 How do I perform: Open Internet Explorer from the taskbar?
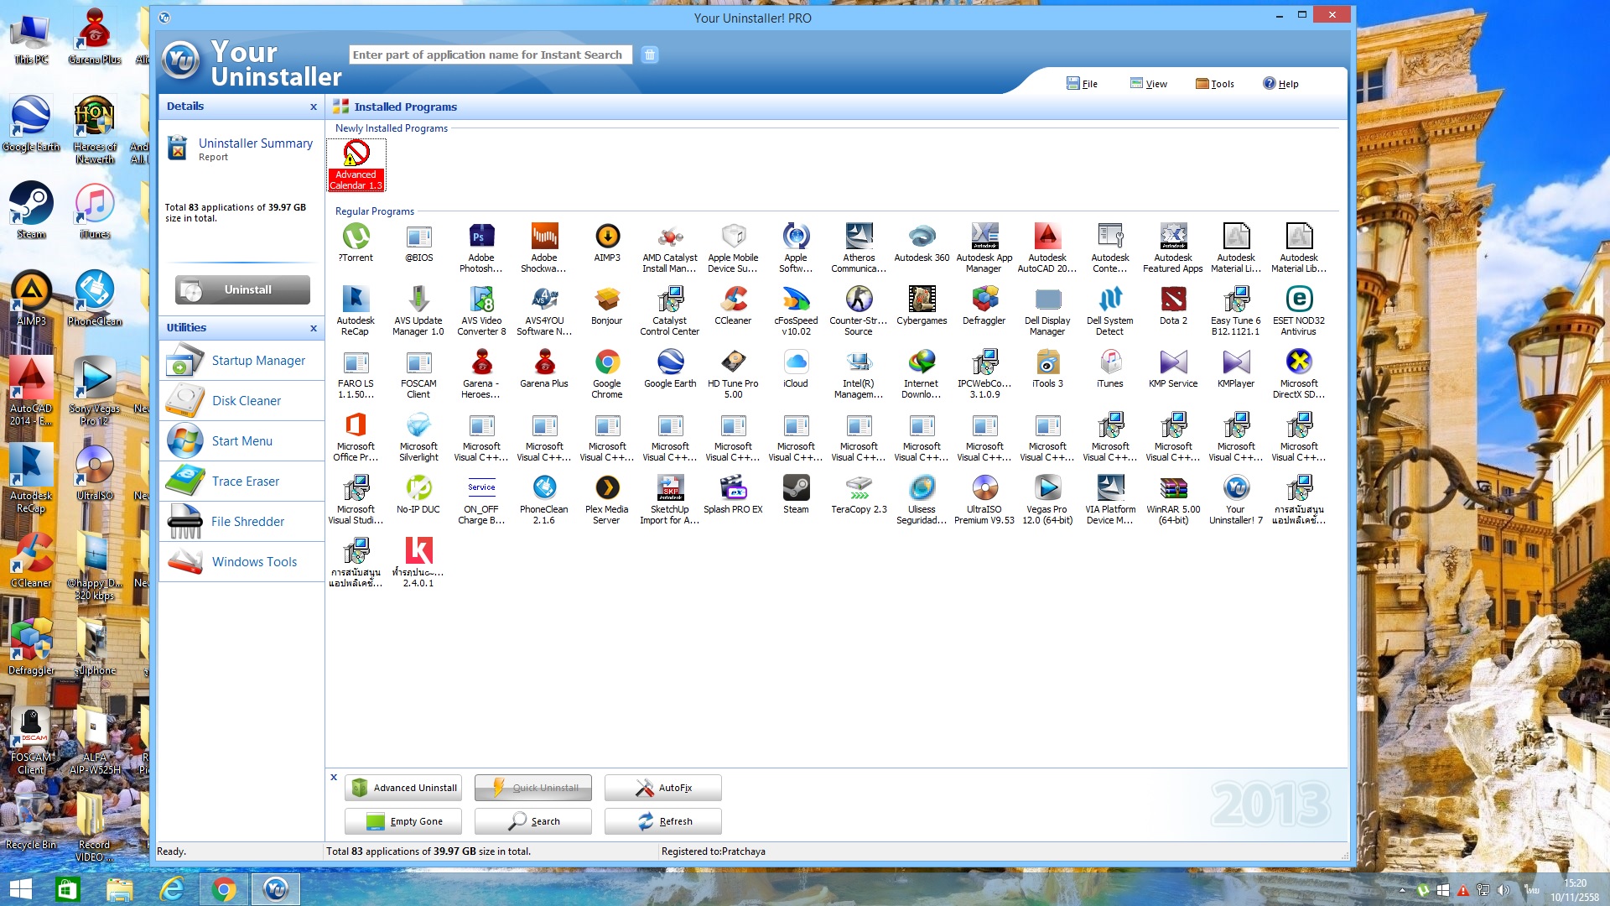click(172, 888)
